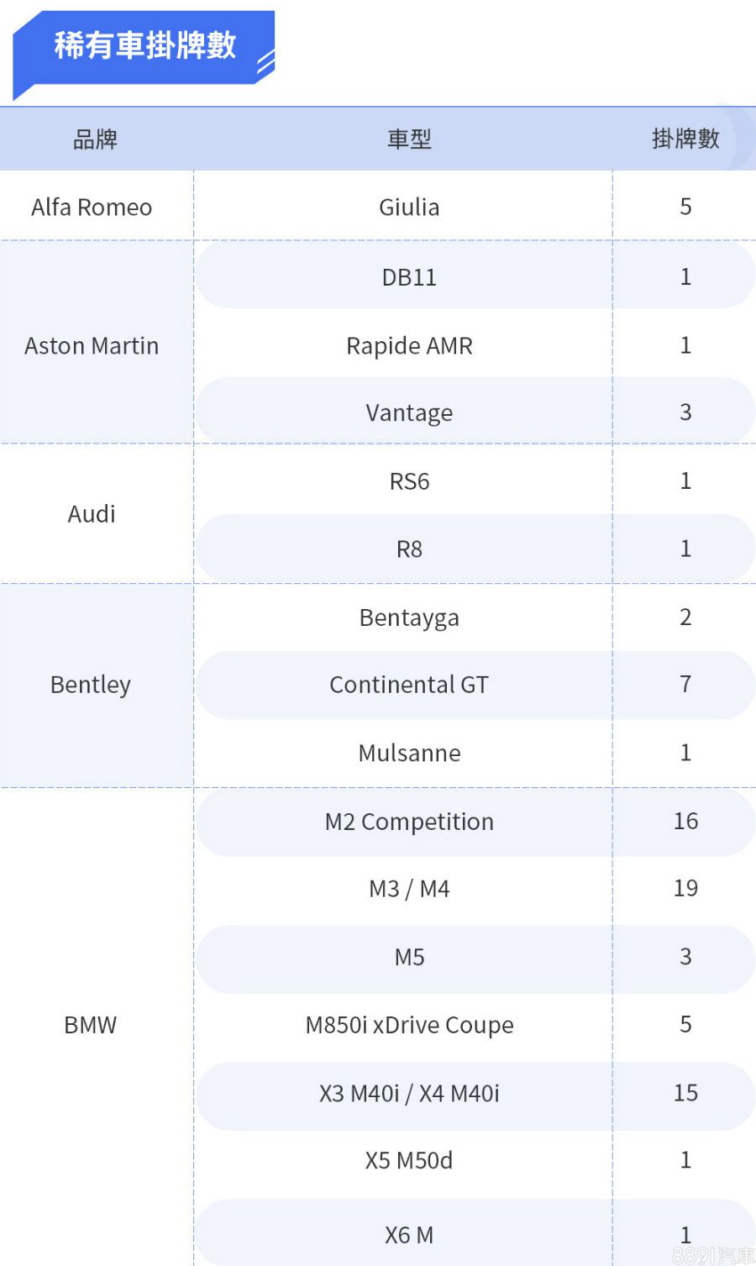The width and height of the screenshot is (756, 1266).
Task: Click the 稀有車掛牌數 title banner
Action: pos(144,45)
